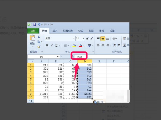Select top vertical alignment icon
This screenshot has width=161, height=120.
coord(98,38)
